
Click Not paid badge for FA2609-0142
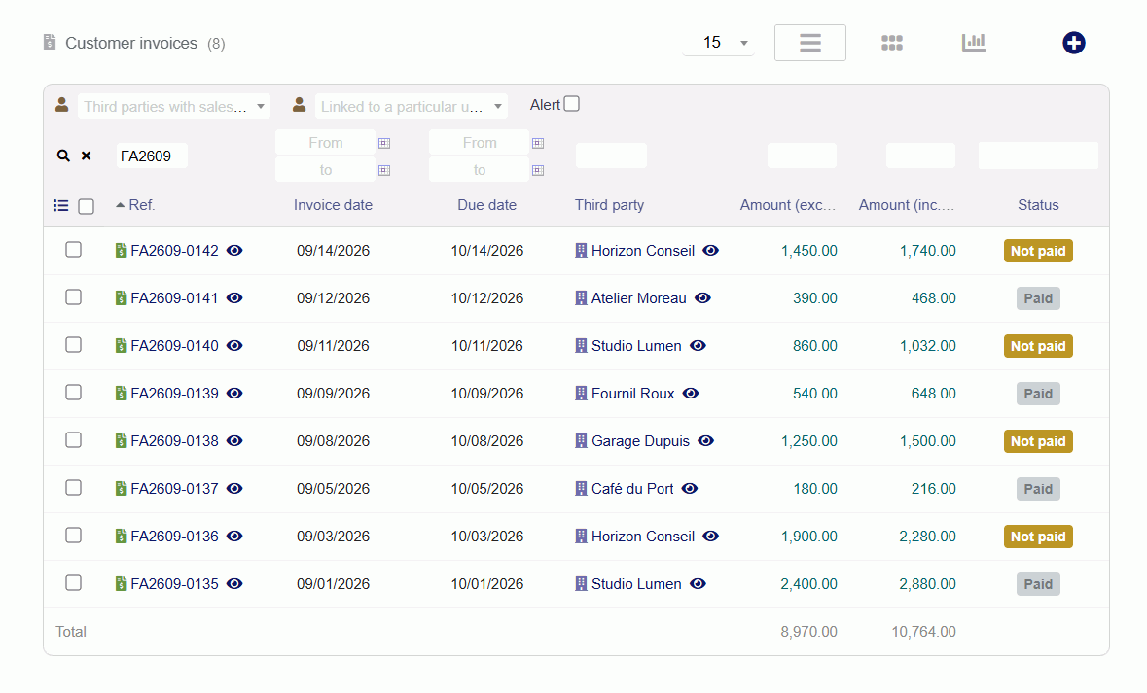[x=1038, y=251]
